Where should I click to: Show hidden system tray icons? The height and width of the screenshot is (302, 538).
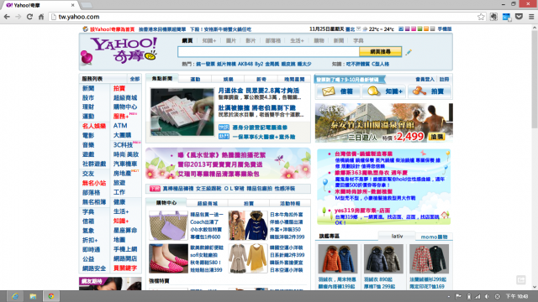(x=448, y=296)
